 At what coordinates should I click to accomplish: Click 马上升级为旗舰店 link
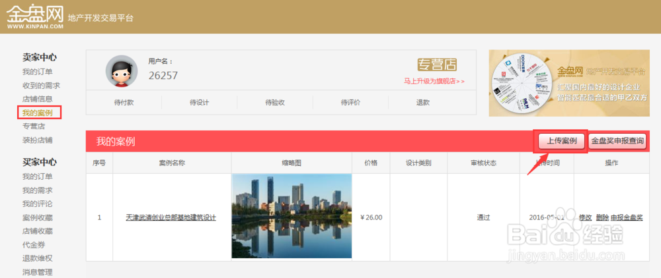pos(434,81)
